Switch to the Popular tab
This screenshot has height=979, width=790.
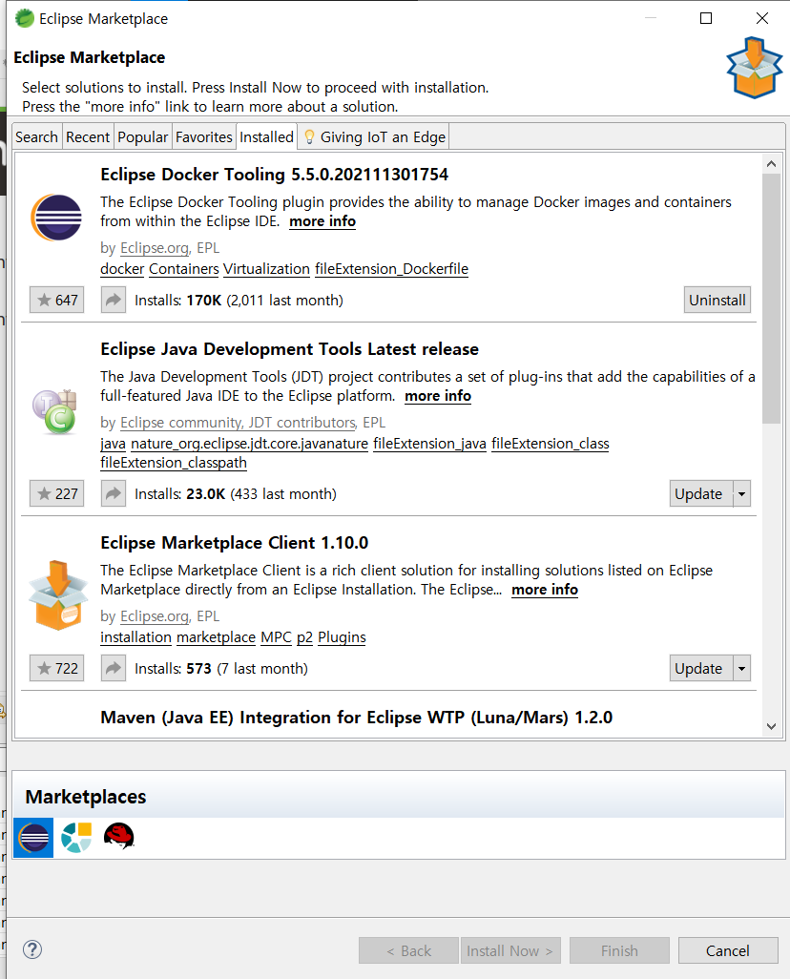point(143,136)
